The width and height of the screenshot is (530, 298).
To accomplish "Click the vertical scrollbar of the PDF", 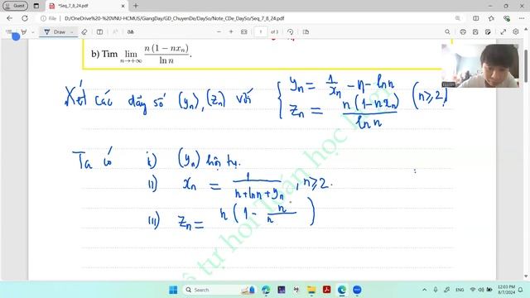I will 526,66.
